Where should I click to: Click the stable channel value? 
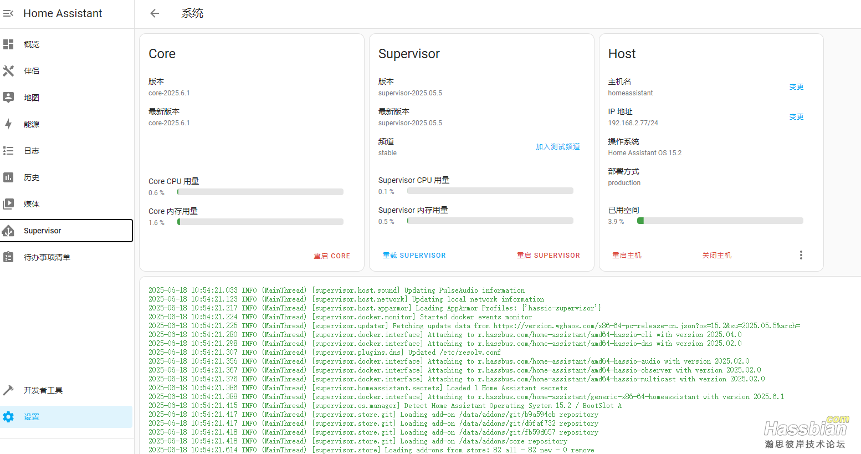pos(387,153)
